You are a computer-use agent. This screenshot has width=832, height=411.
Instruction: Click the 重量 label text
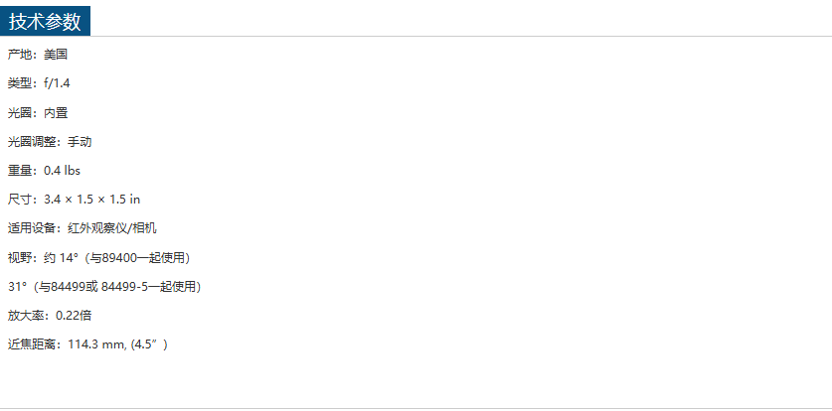[20, 171]
